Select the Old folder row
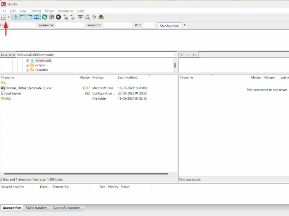289x216 pixels. tap(74, 98)
